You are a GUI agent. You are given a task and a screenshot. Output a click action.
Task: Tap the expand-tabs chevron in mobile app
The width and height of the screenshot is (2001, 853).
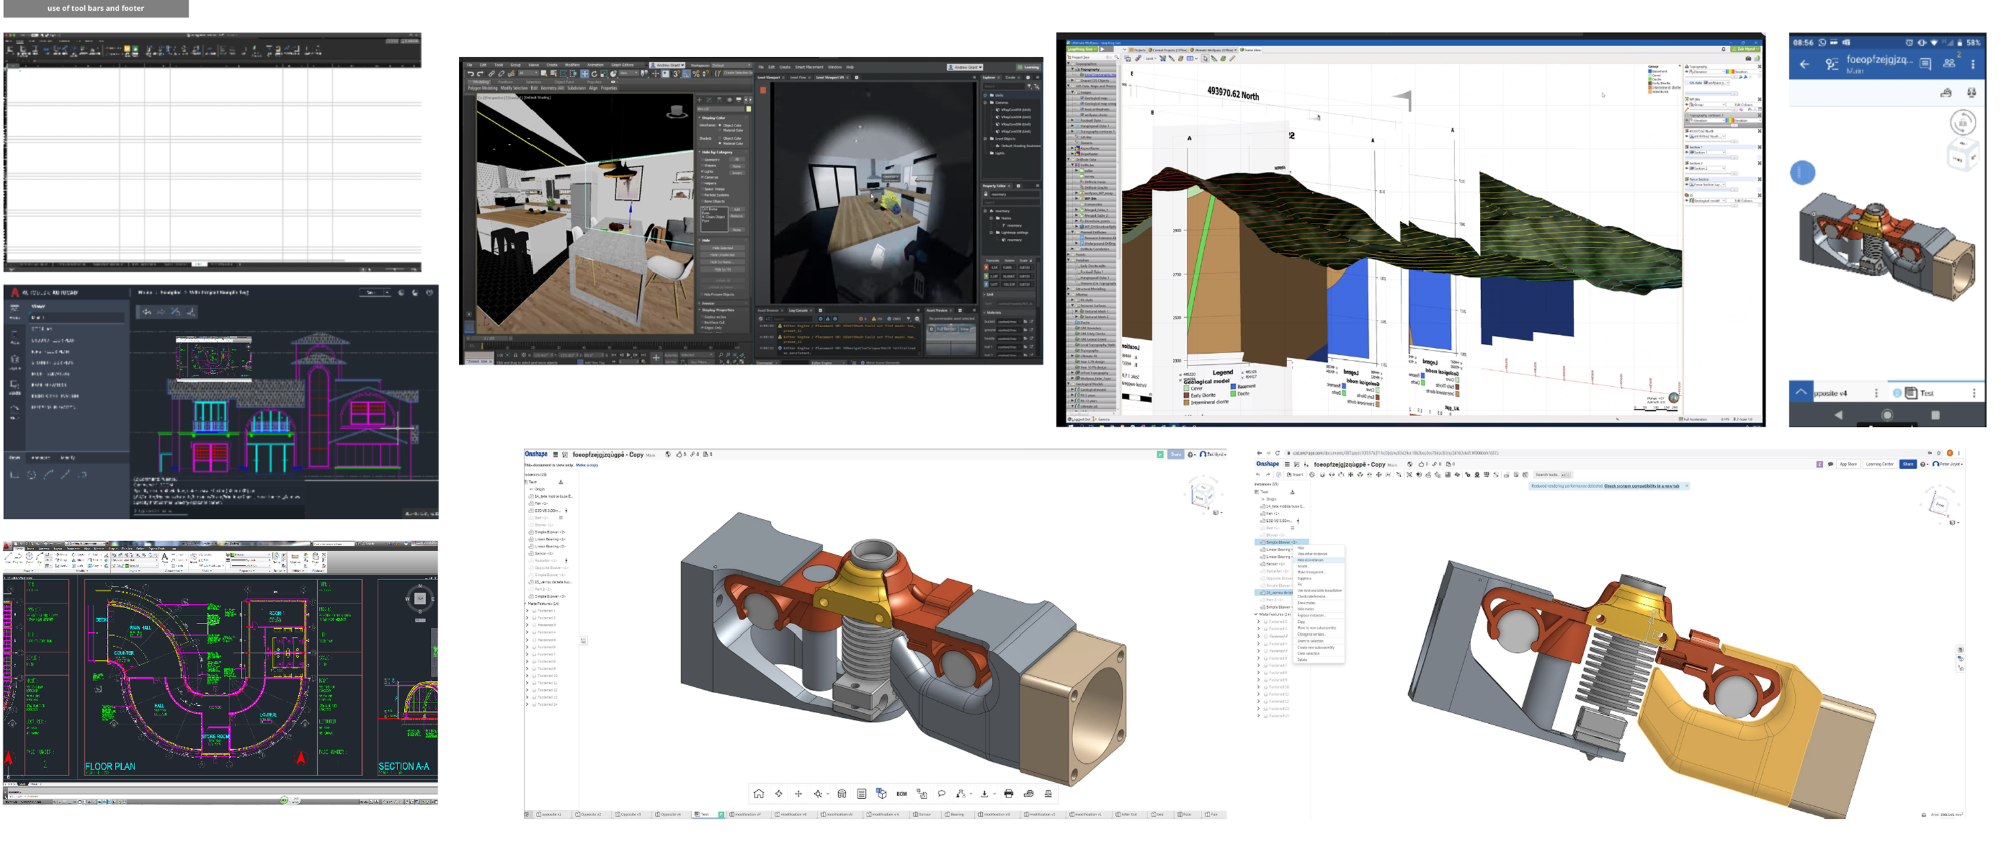tap(1802, 392)
